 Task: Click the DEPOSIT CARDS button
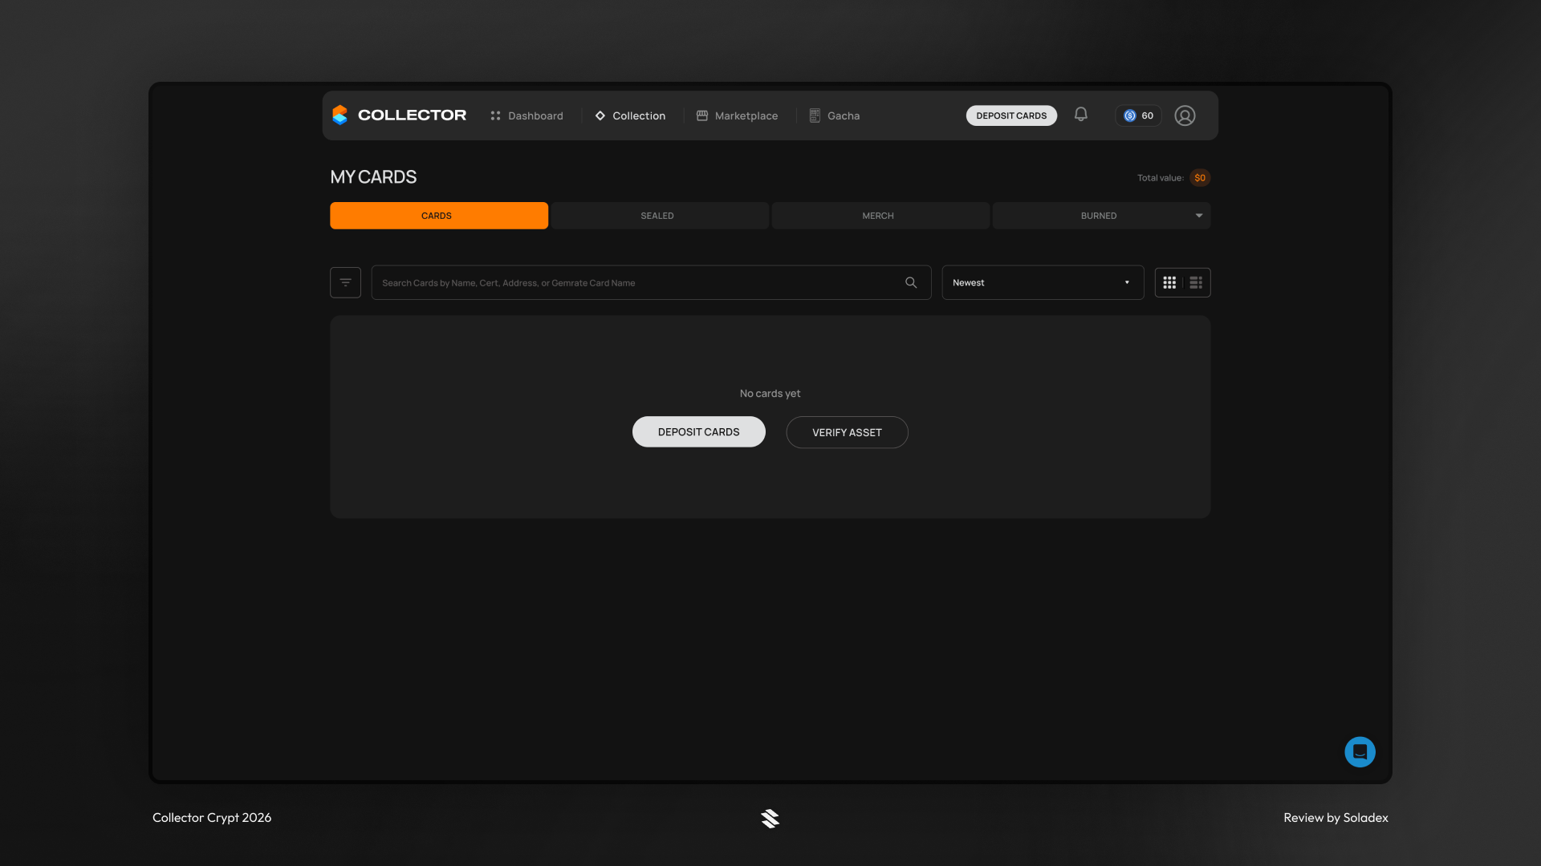click(698, 431)
